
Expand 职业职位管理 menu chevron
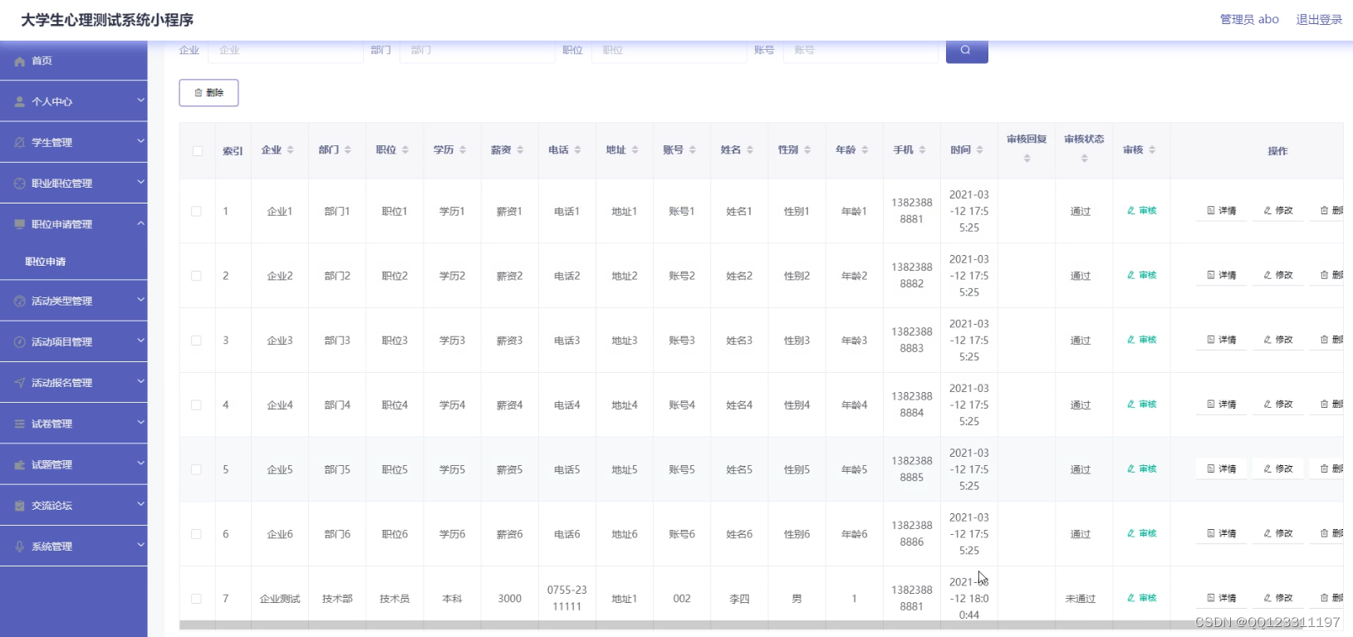pyautogui.click(x=140, y=182)
